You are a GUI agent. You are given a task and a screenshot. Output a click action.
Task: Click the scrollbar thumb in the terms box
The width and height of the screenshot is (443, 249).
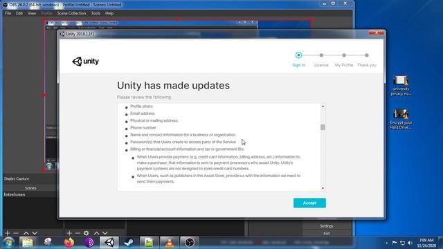323,127
